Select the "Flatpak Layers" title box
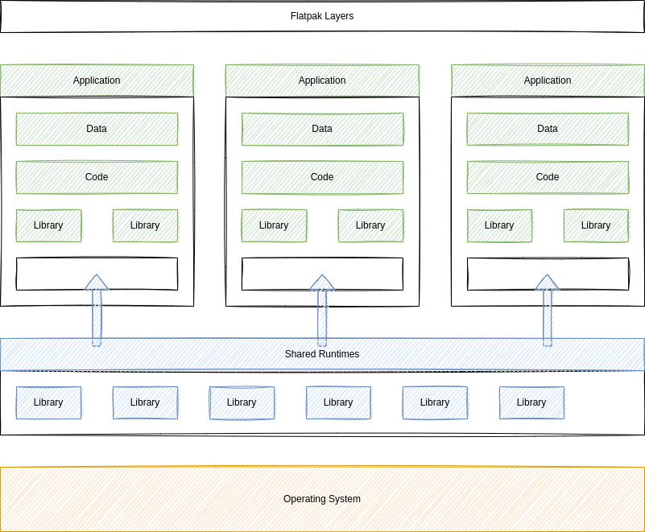Screen dimensions: 645x532 322,16
